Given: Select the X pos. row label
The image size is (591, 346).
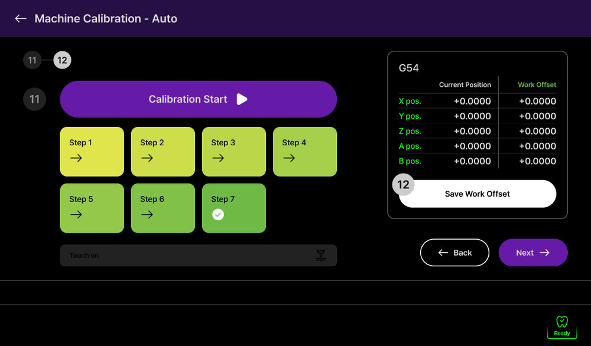Looking at the screenshot, I should [x=410, y=102].
